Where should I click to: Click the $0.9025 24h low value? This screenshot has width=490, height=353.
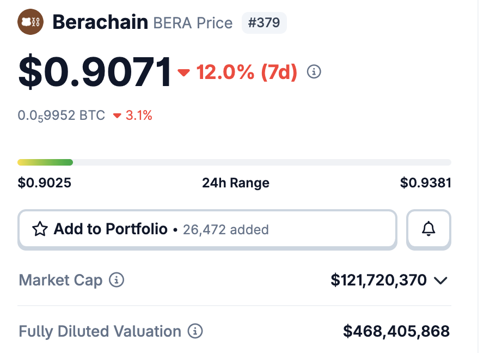[x=45, y=182]
